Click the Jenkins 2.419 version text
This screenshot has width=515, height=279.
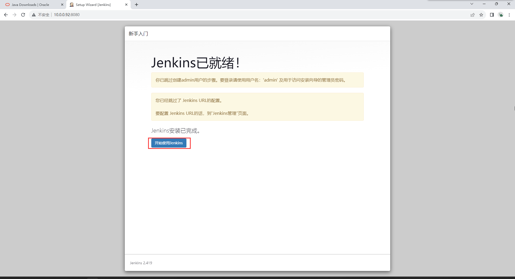tap(141, 263)
